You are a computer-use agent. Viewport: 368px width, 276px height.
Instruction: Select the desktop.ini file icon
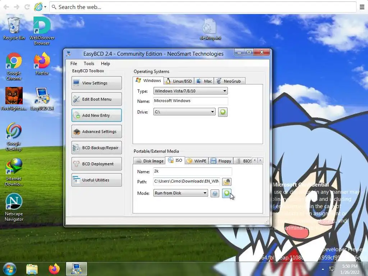(210, 29)
